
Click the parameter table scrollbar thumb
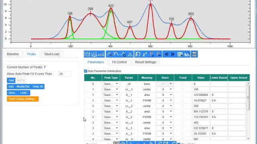click(248, 98)
